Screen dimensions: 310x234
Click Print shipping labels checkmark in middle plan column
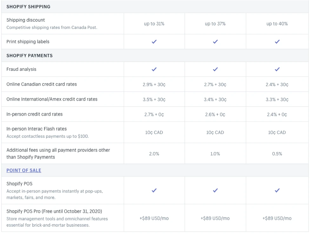coord(215,42)
